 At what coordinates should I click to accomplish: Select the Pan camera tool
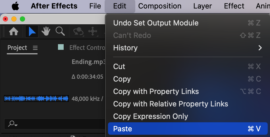pyautogui.click(x=93, y=31)
